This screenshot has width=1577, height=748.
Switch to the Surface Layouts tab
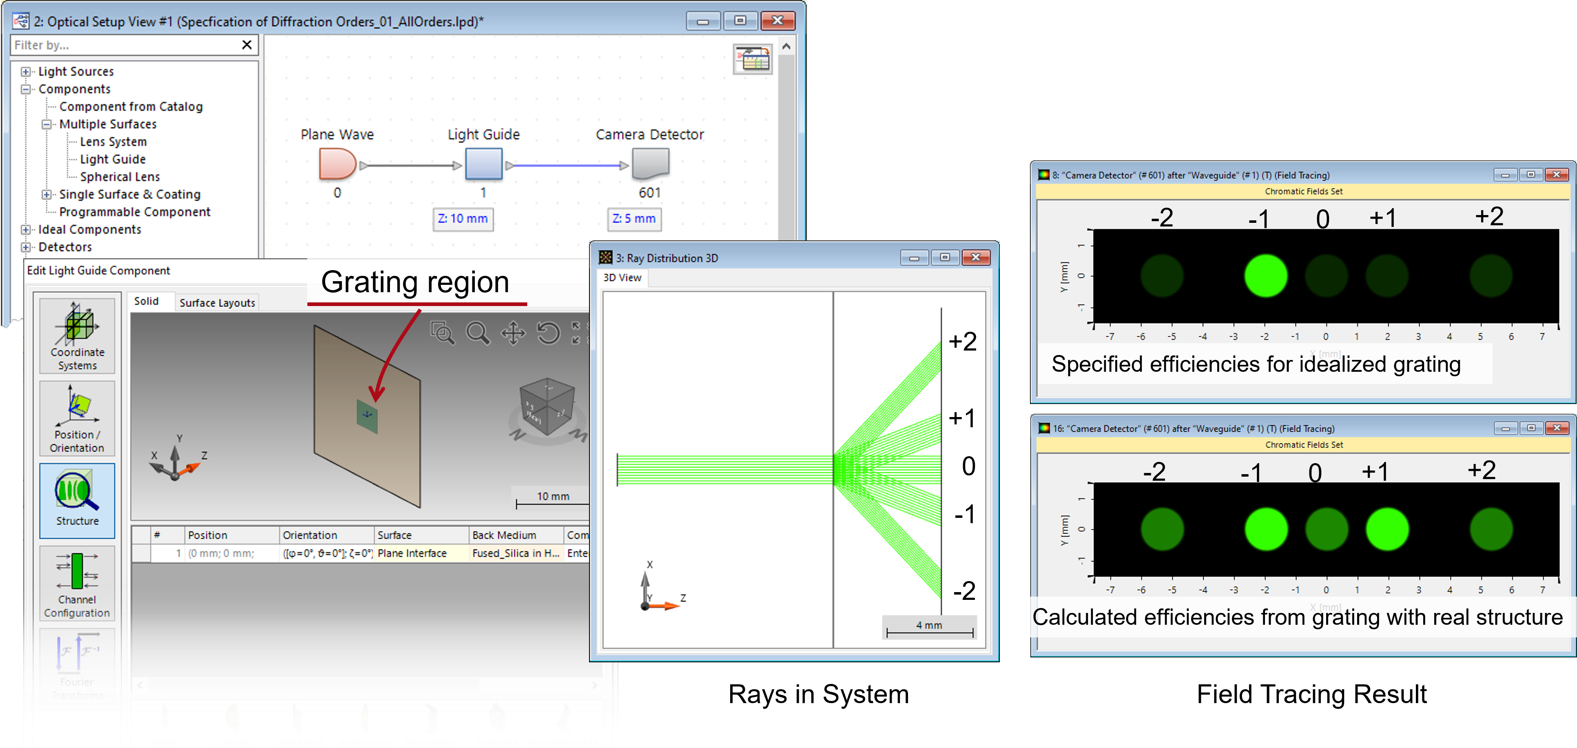(217, 303)
